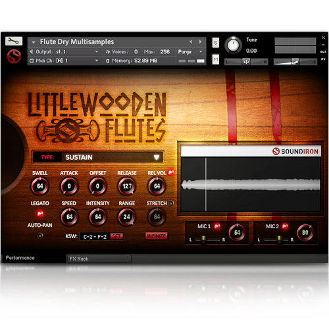Toggle the Legato red LED

(40, 214)
